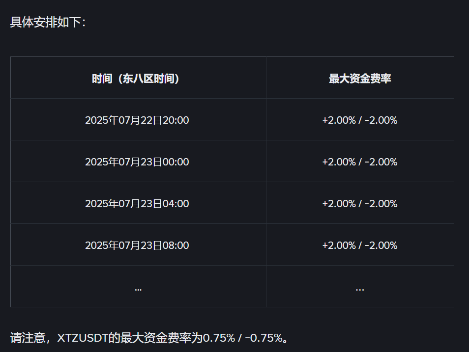Select the 2025年07月23日00:00 time cell

click(137, 162)
